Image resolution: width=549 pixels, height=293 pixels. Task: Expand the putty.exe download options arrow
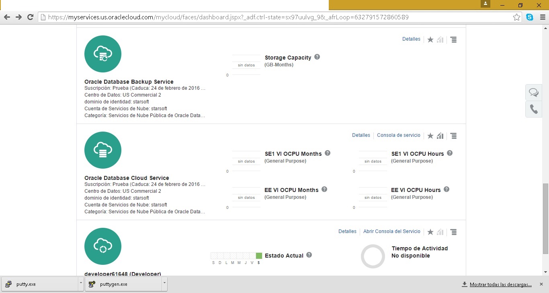[x=81, y=283]
